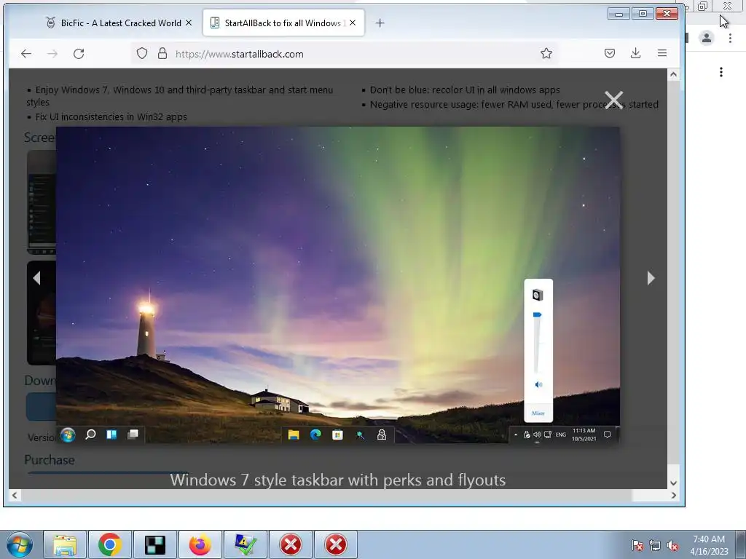This screenshot has width=746, height=559.
Task: Switch to Firefox via taskbar icon
Action: (x=200, y=544)
